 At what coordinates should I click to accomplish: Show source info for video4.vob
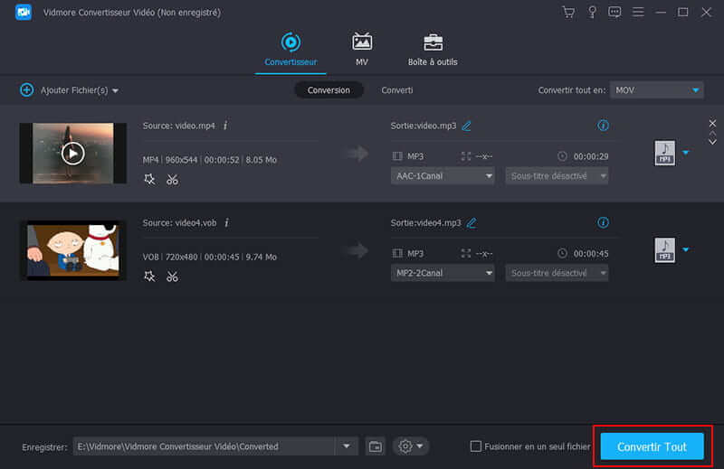[227, 222]
